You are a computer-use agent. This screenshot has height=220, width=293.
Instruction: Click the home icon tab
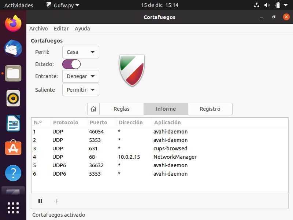(x=93, y=109)
